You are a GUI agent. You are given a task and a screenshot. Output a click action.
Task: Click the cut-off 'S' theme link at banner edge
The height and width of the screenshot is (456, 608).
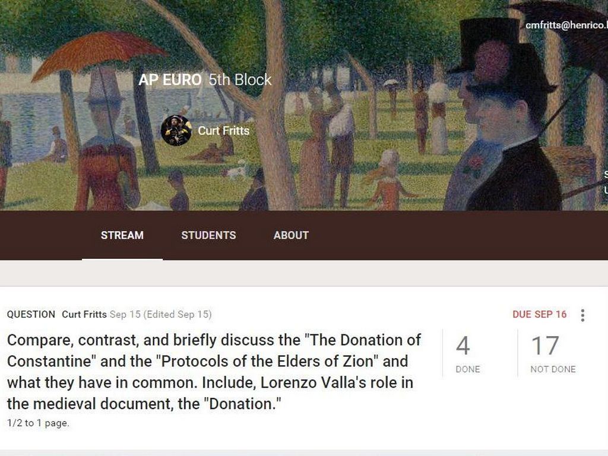click(606, 175)
